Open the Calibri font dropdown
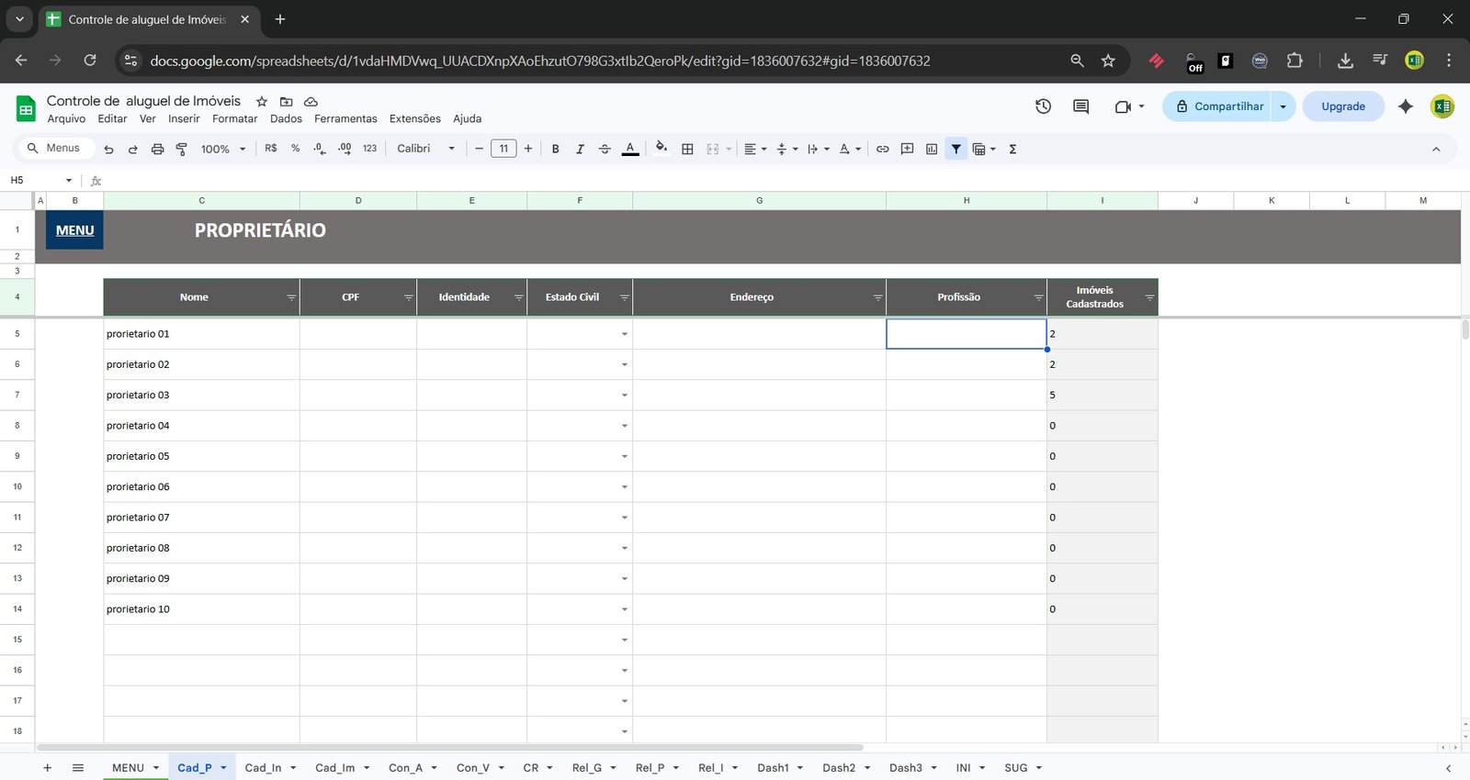Image resolution: width=1470 pixels, height=780 pixels. coord(425,149)
